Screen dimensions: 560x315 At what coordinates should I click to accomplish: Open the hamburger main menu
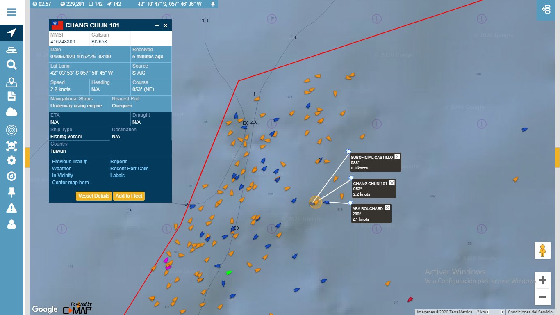click(x=11, y=12)
